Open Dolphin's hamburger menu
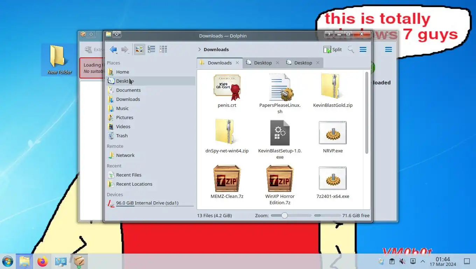 363,49
